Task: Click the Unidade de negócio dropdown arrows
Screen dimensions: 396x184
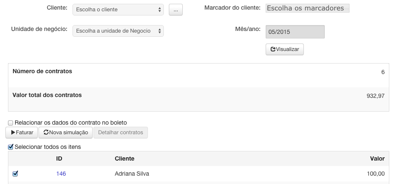Action: click(x=160, y=31)
